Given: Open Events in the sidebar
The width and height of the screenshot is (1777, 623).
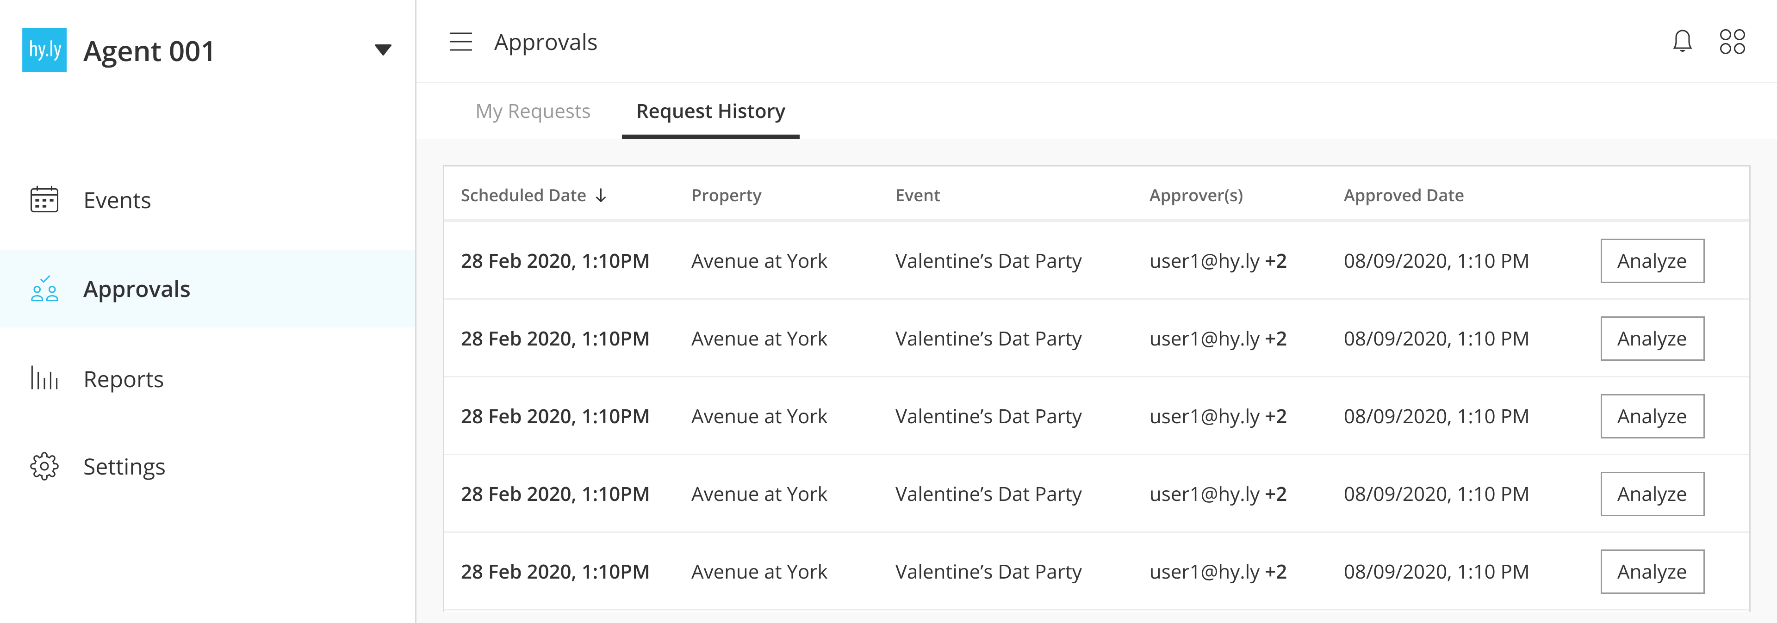Looking at the screenshot, I should click(x=117, y=201).
